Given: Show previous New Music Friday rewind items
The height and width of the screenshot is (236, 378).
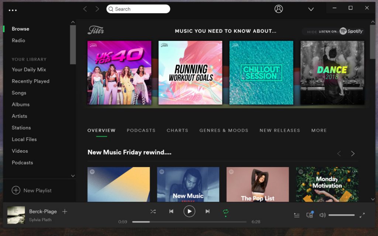Looking at the screenshot, I should tap(339, 153).
